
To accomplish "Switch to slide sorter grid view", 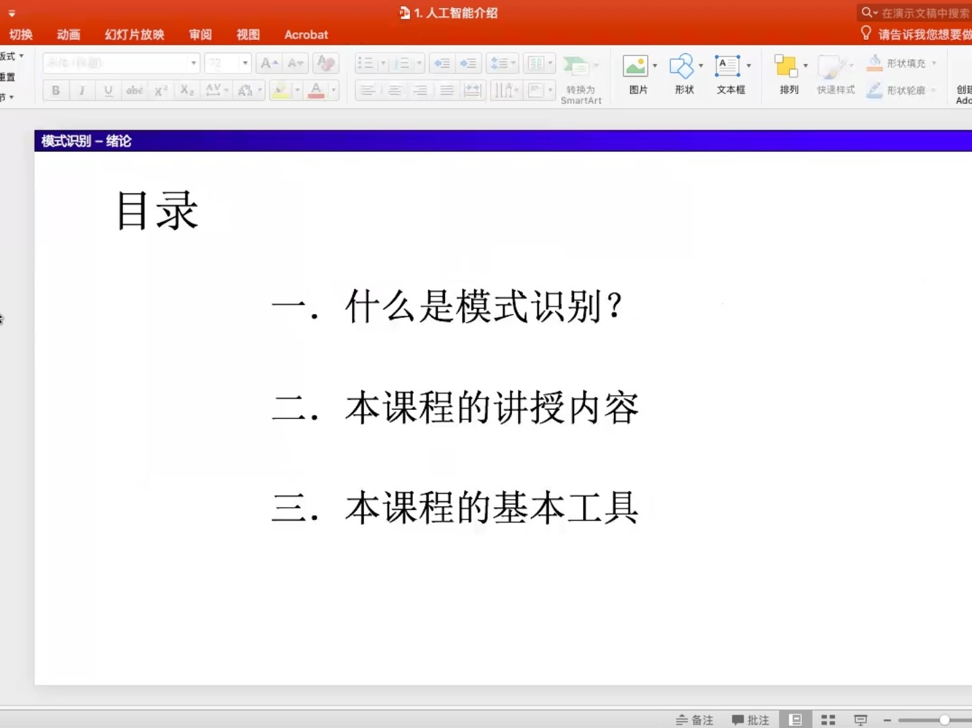I will pyautogui.click(x=828, y=720).
